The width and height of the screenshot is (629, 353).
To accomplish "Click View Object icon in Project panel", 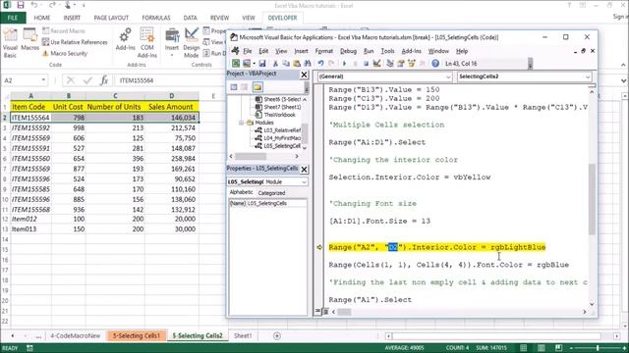I will click(x=245, y=87).
